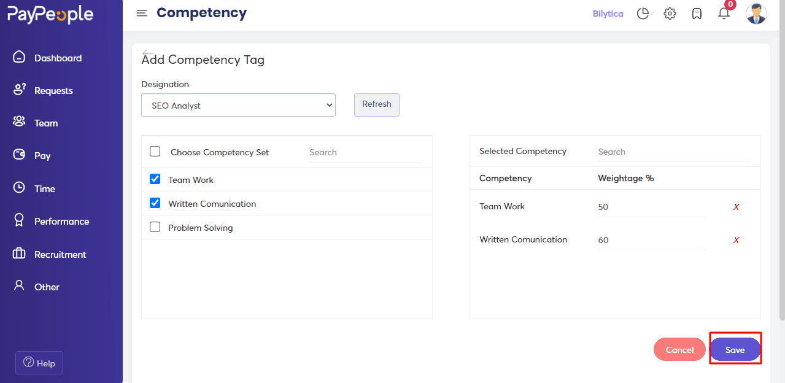Click the Add Competency Tag heading
The width and height of the screenshot is (785, 383).
[x=203, y=60]
